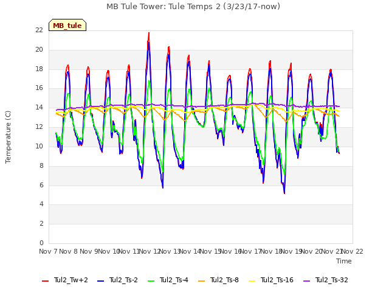
Task: Click the Nov 7 x-axis tick label
Action: coord(48,251)
